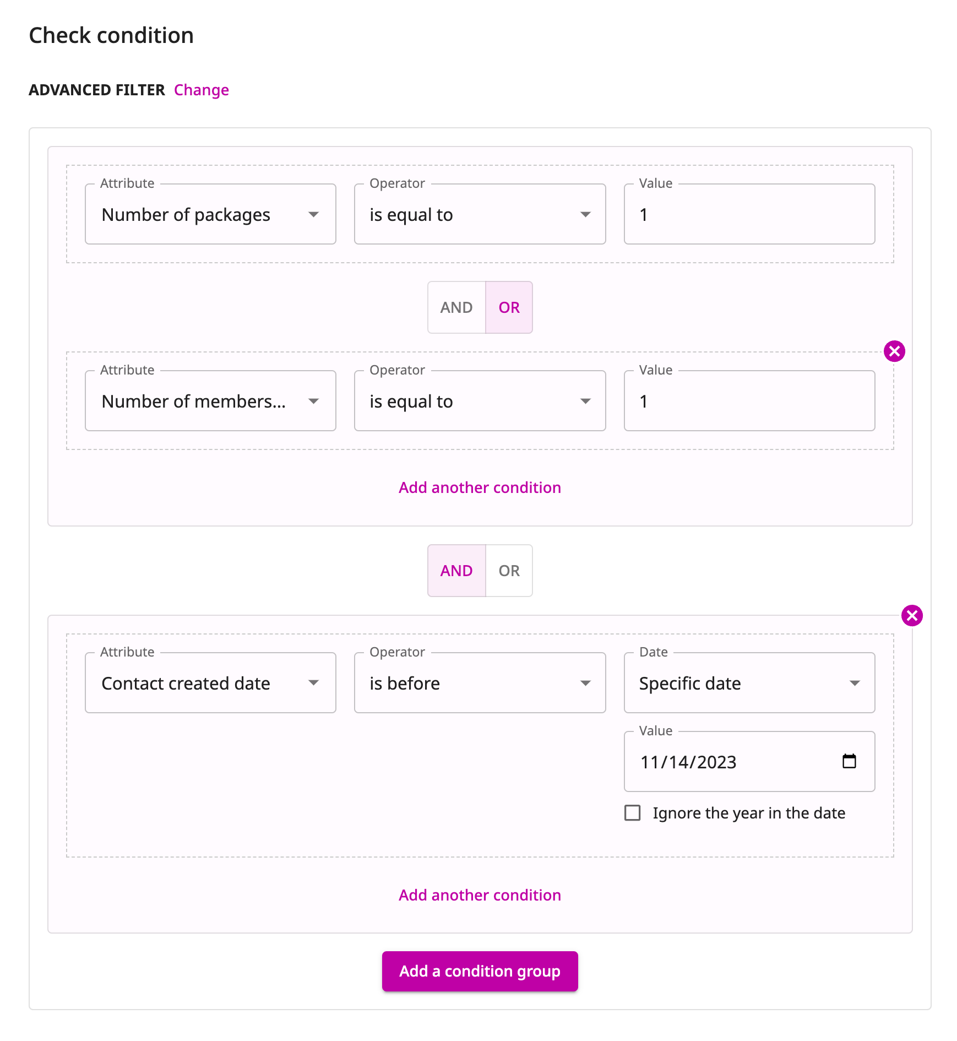Switch condition groups operator to OR
Viewport: 957px width, 1041px height.
click(509, 571)
